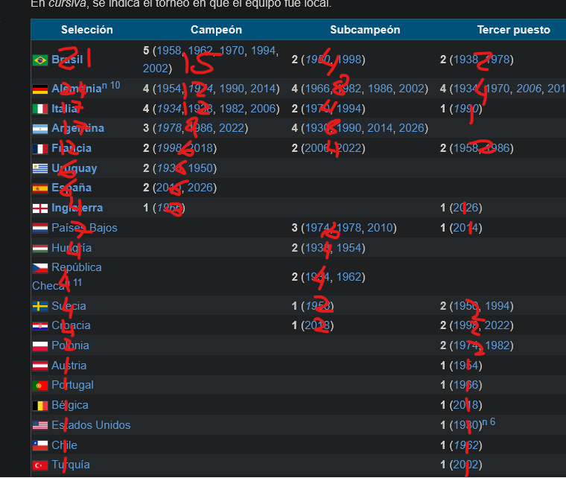Click the Turquía flag icon
This screenshot has width=566, height=478.
pyautogui.click(x=40, y=465)
